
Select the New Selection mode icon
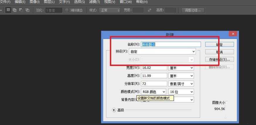(x=8, y=10)
